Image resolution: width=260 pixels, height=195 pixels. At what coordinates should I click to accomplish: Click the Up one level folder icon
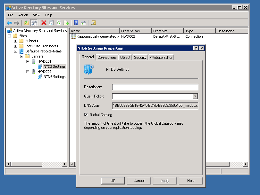[x=27, y=23]
